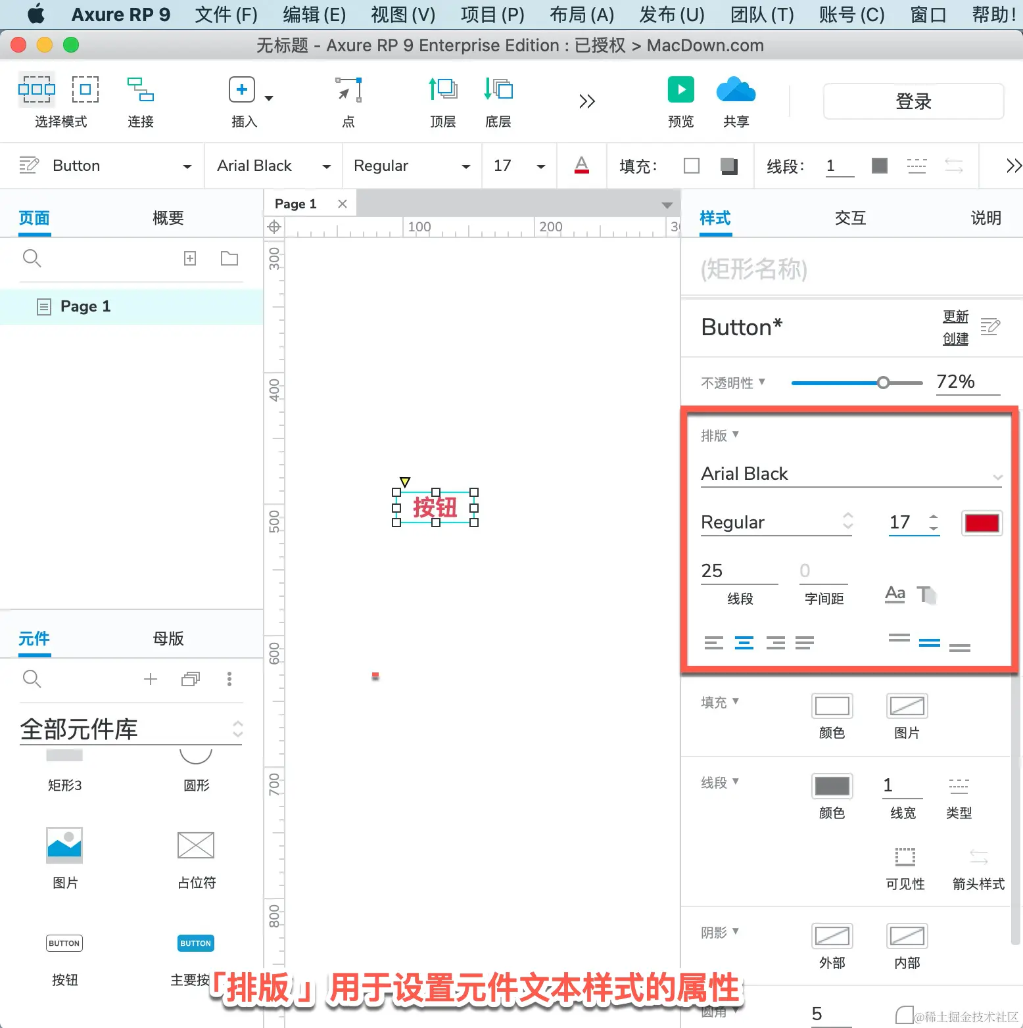Select the Image widget
The width and height of the screenshot is (1023, 1028).
point(64,845)
